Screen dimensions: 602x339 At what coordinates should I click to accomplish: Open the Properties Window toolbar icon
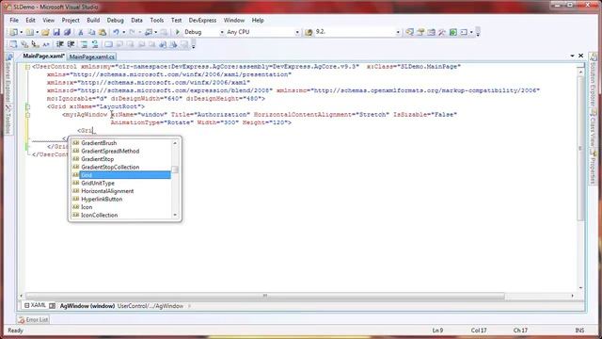pos(420,32)
